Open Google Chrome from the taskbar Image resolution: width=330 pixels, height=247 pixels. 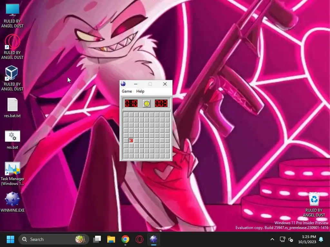tap(125, 239)
